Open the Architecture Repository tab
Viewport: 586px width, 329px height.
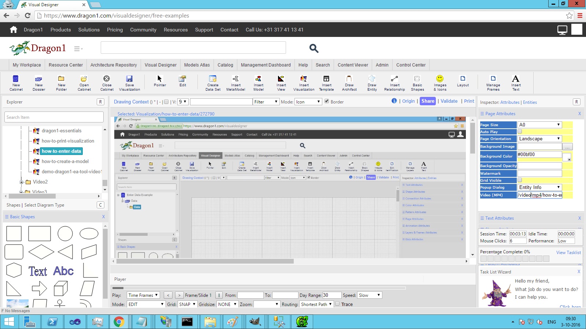point(114,65)
